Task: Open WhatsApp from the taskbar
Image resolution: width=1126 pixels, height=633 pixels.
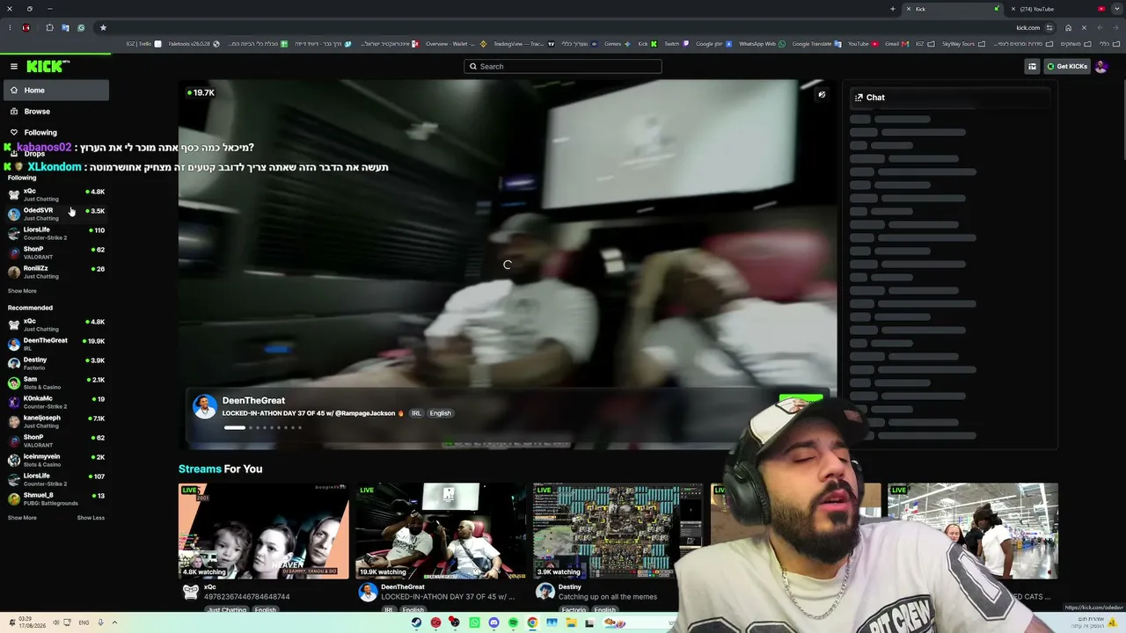Action: pyautogui.click(x=474, y=622)
